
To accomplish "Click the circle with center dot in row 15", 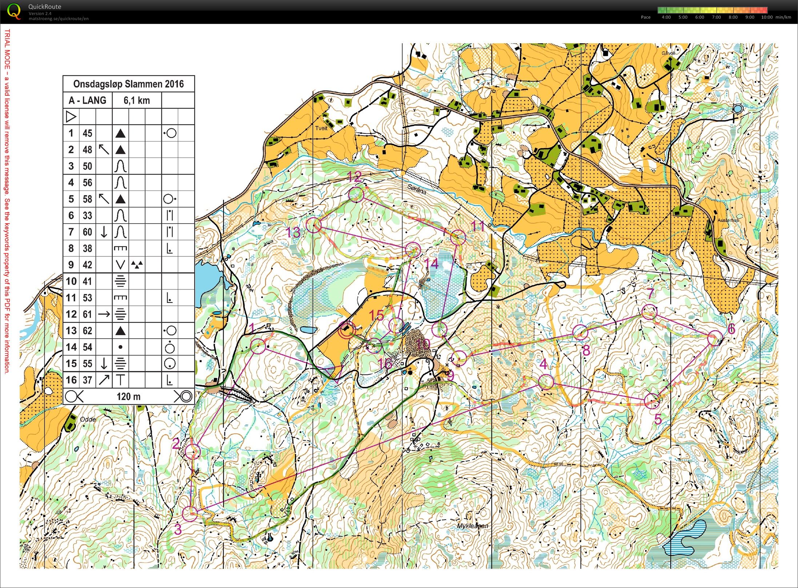I will [x=170, y=363].
